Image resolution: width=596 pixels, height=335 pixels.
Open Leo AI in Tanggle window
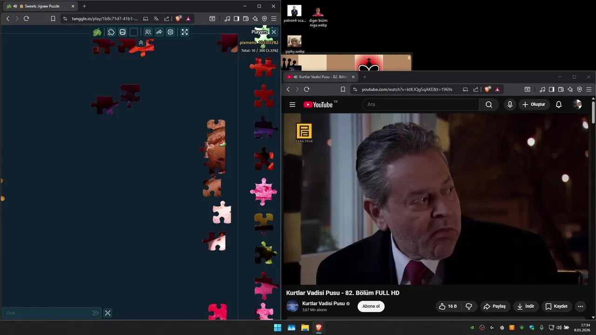pyautogui.click(x=255, y=19)
